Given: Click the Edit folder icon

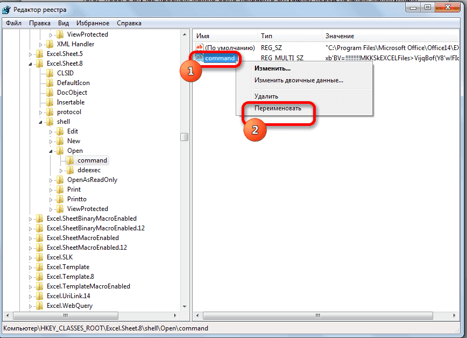Looking at the screenshot, I should 60,131.
